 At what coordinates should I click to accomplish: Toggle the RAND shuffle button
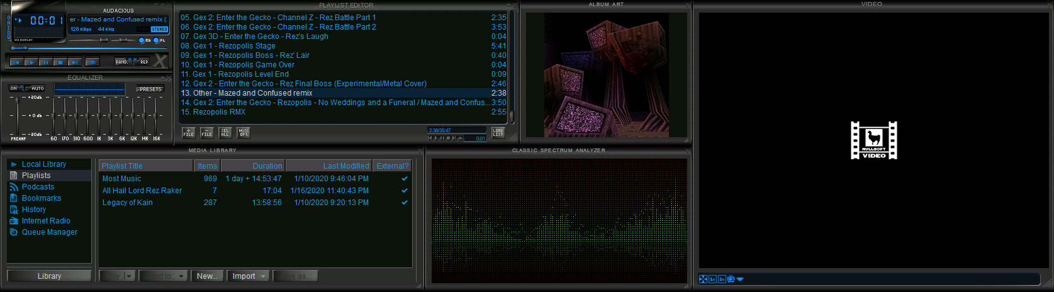pos(123,62)
